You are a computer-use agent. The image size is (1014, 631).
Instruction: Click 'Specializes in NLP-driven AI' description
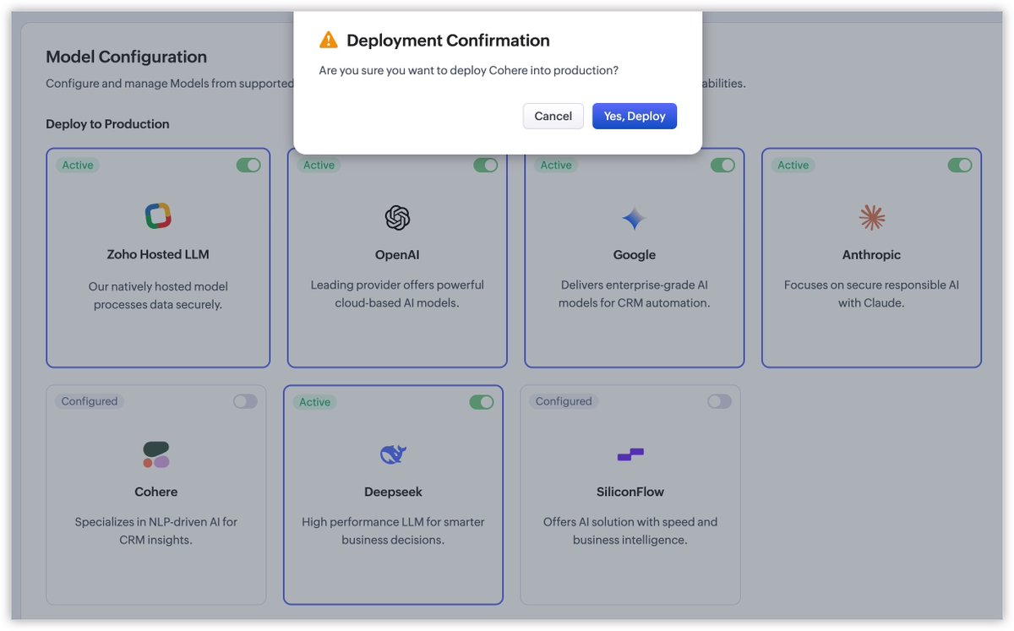156,531
